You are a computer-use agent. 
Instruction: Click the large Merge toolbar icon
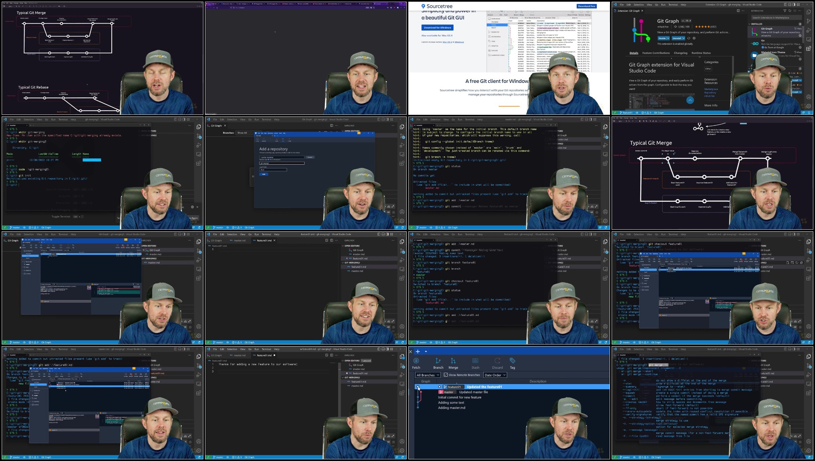pos(453,363)
